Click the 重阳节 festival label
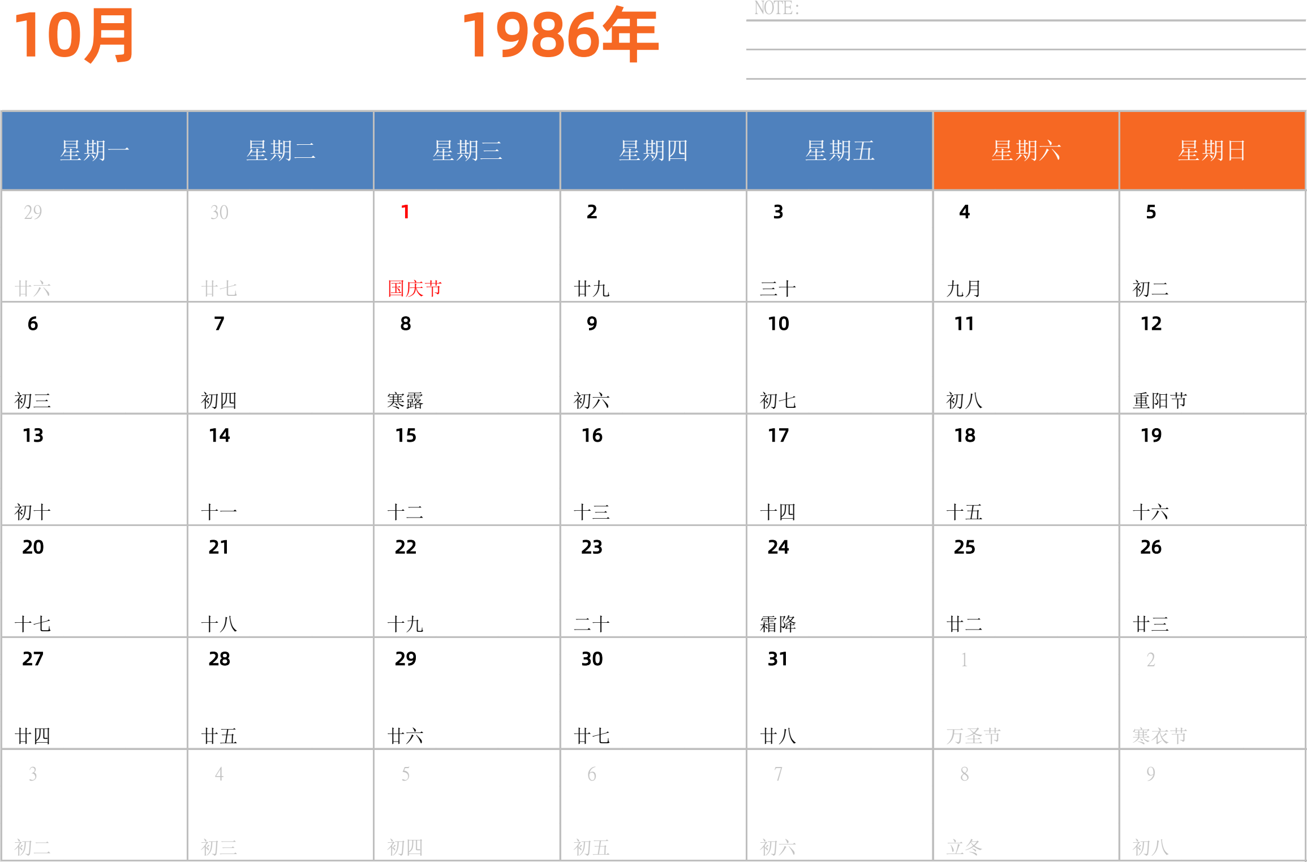This screenshot has width=1307, height=862. (1160, 400)
